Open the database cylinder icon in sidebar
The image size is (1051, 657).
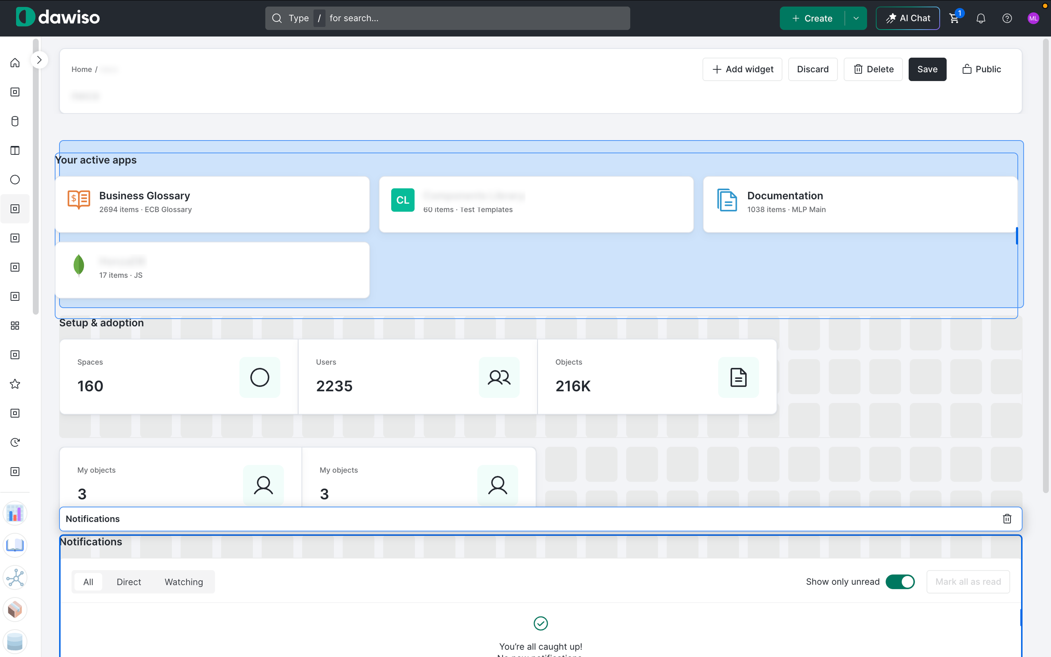coord(15,121)
